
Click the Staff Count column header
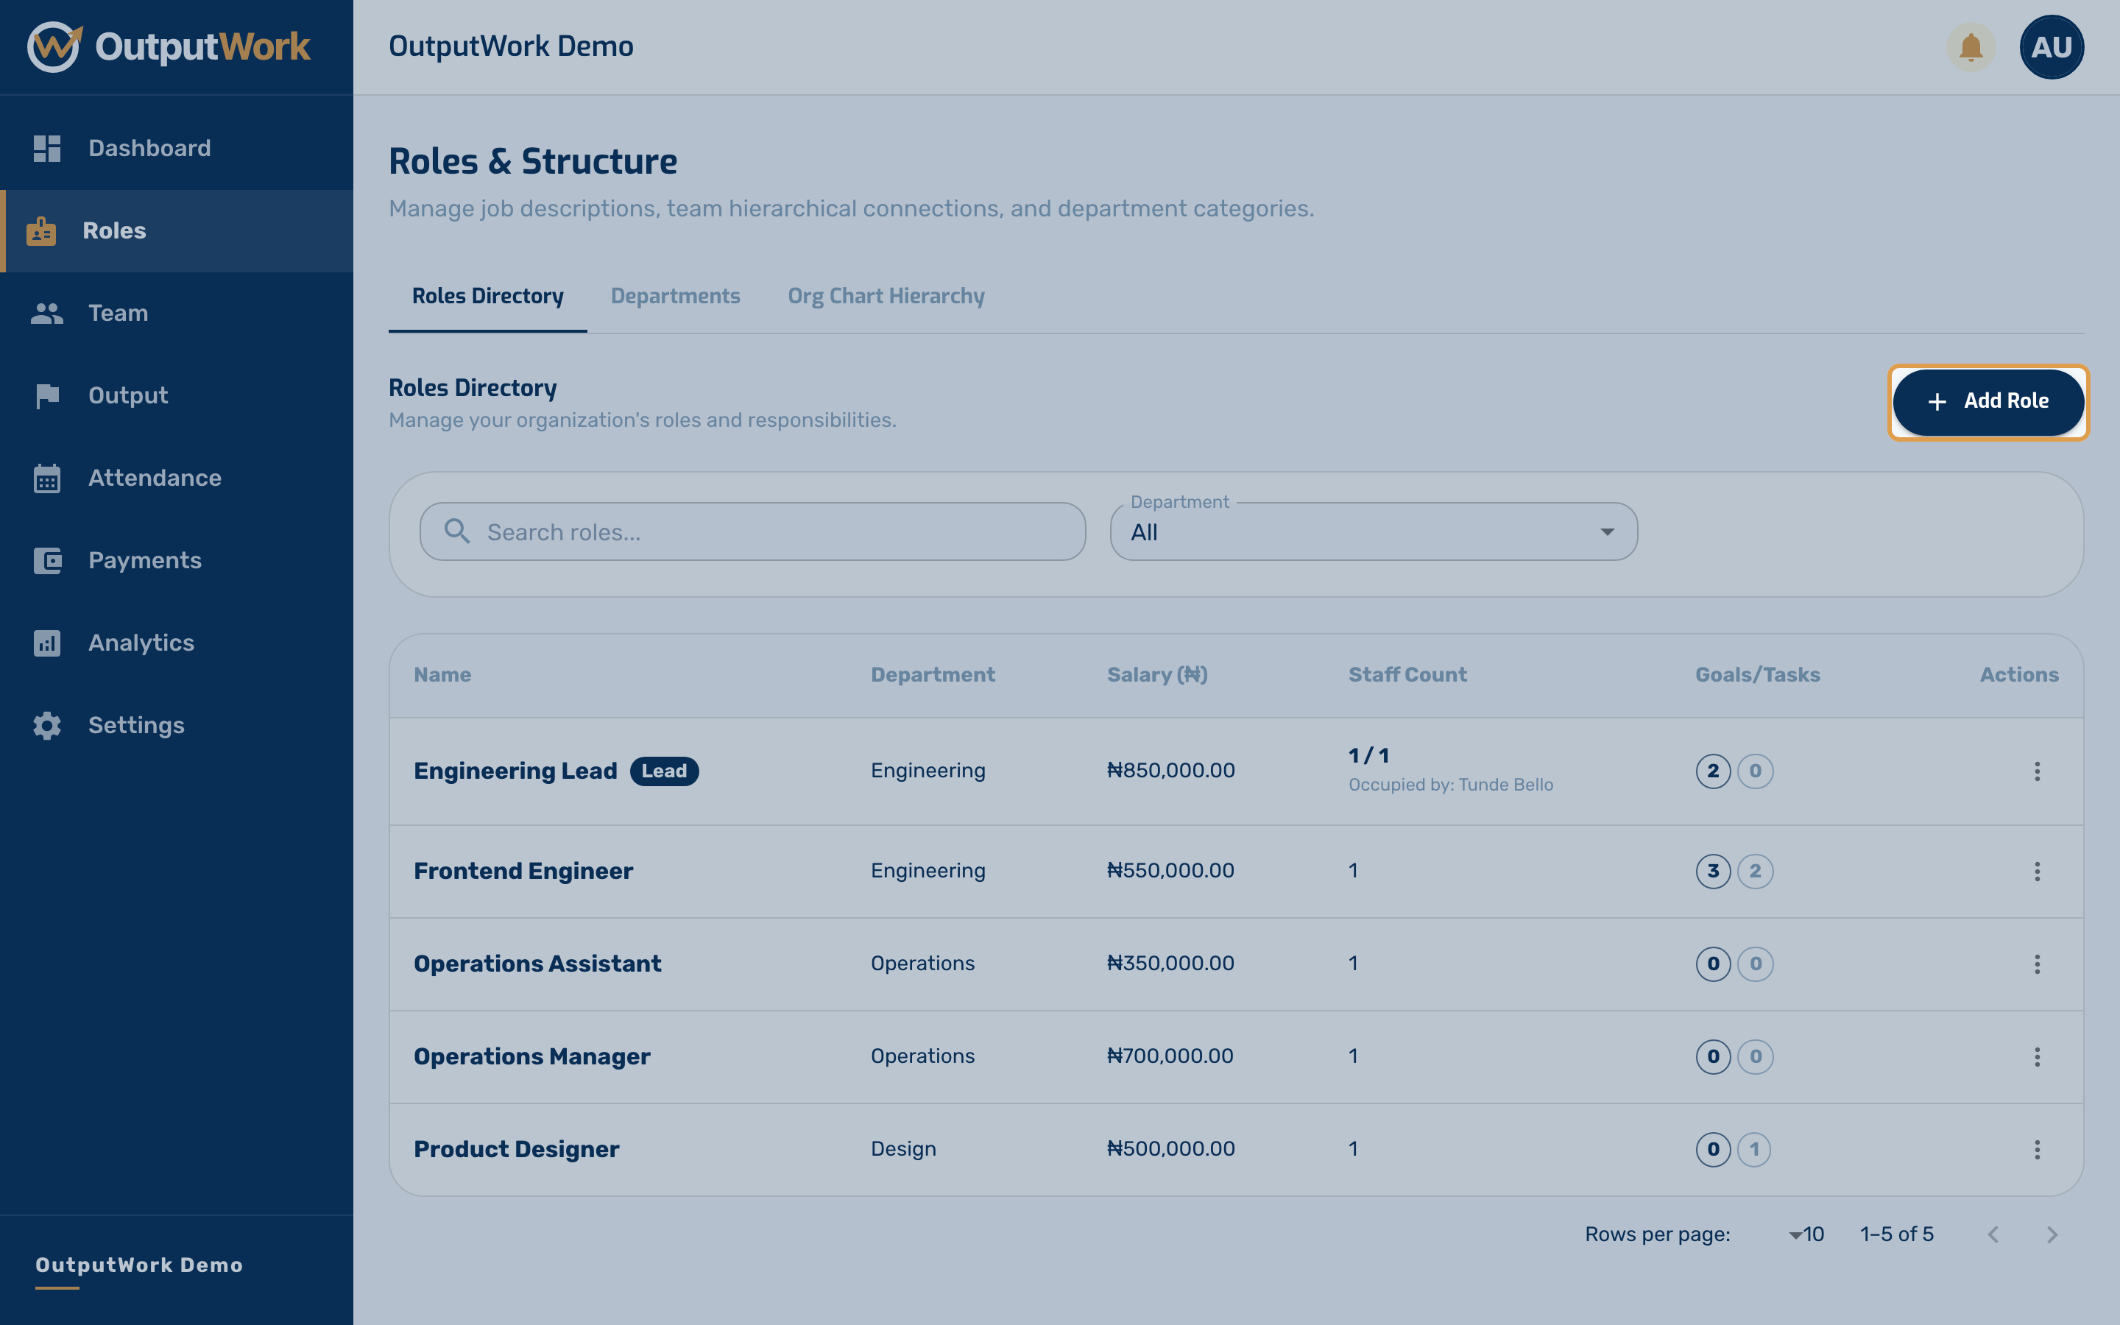click(1407, 675)
